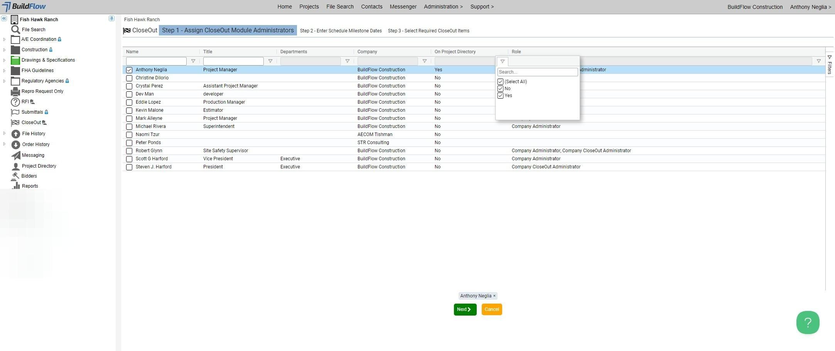
Task: Open the Administration dropdown menu
Action: [x=443, y=7]
